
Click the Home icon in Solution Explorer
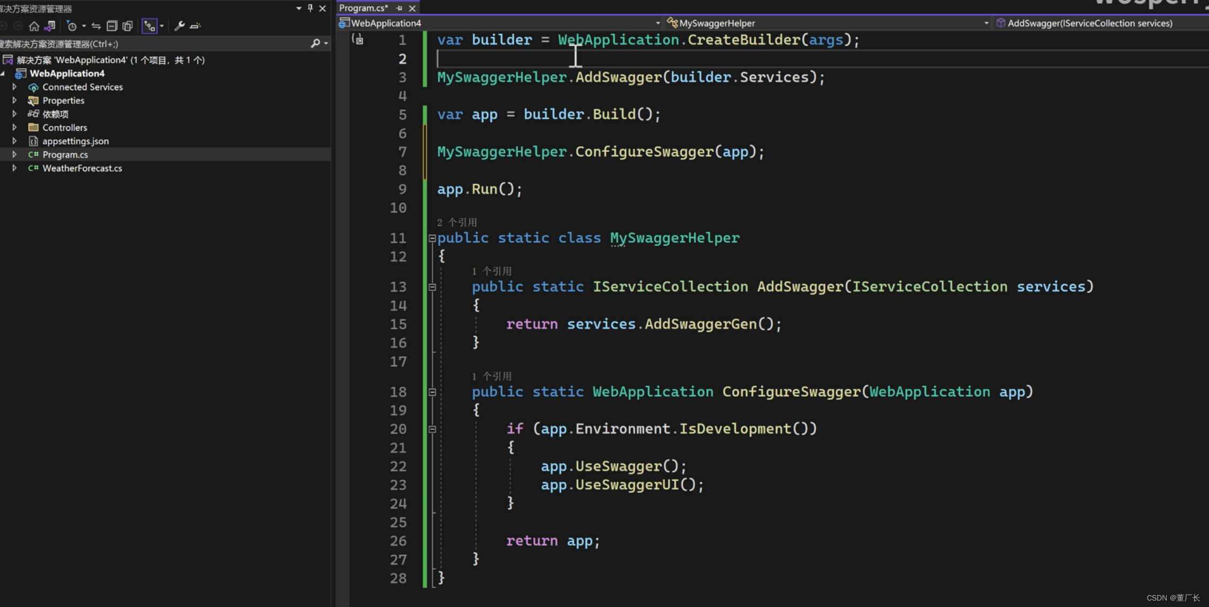(34, 26)
